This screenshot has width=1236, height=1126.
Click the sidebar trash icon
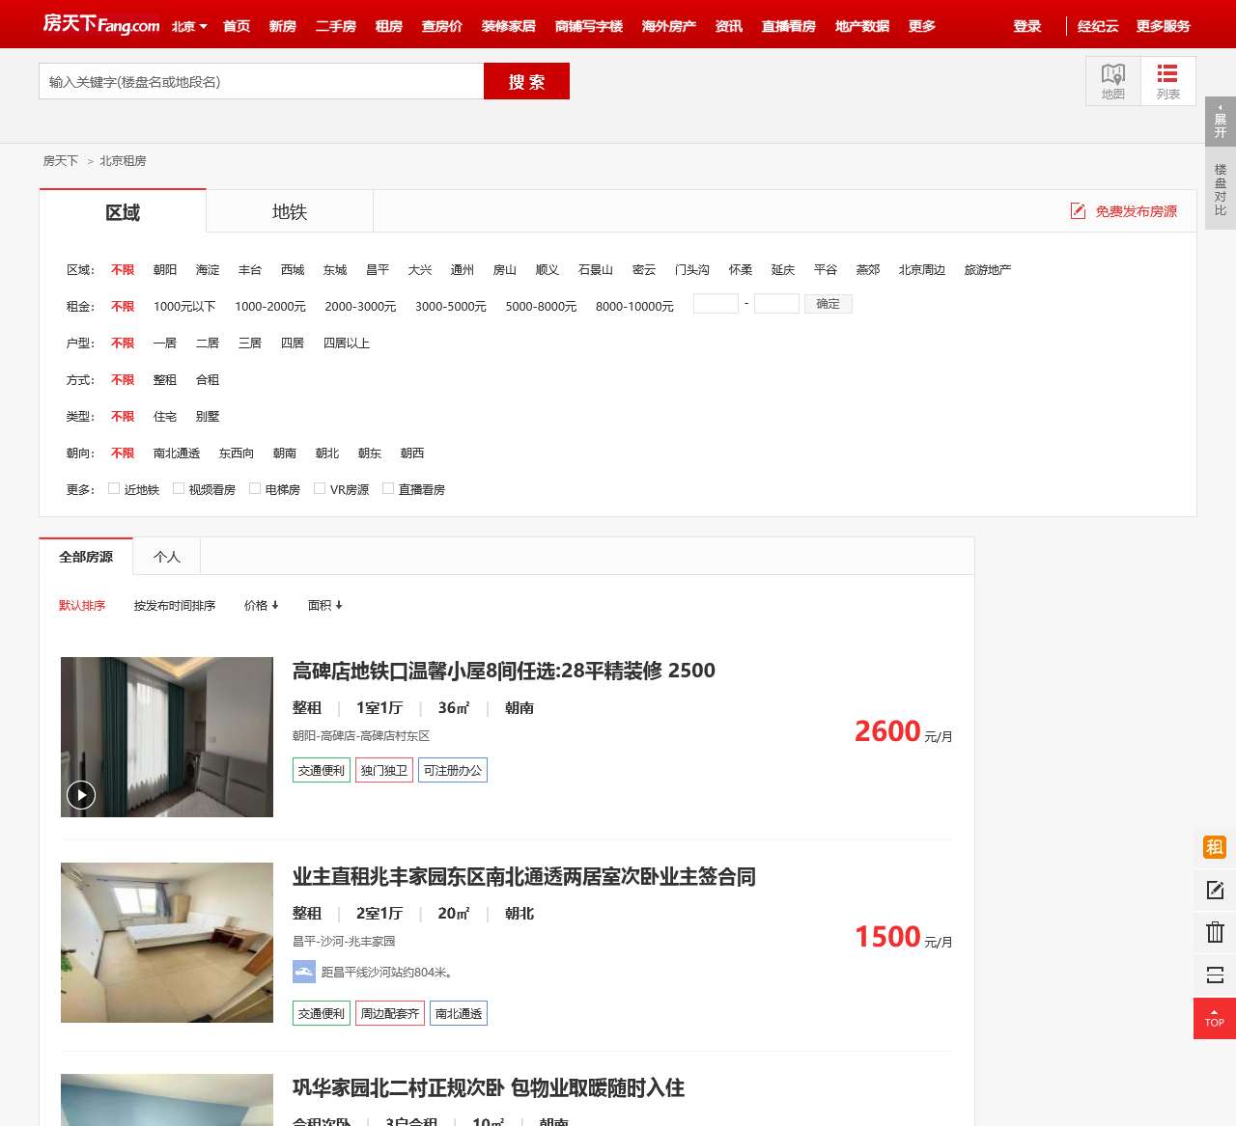(x=1215, y=932)
